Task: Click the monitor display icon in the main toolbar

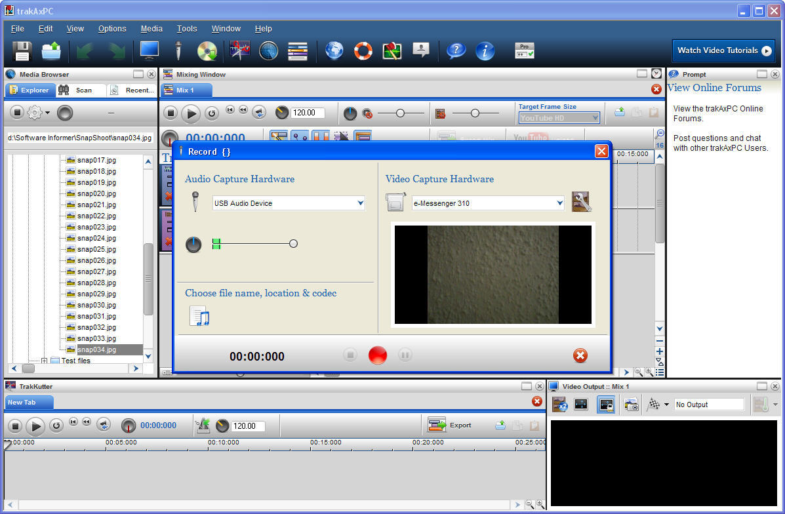Action: pos(149,50)
